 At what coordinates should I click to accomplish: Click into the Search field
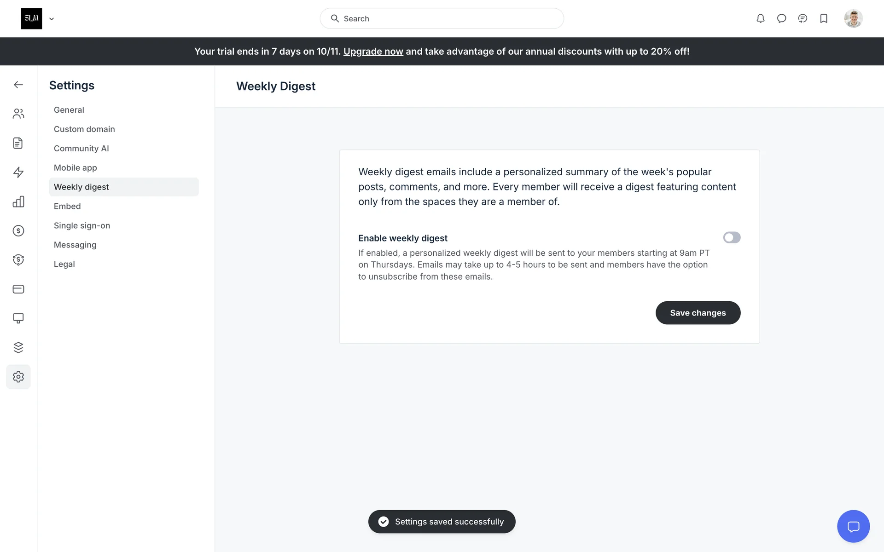tap(442, 18)
